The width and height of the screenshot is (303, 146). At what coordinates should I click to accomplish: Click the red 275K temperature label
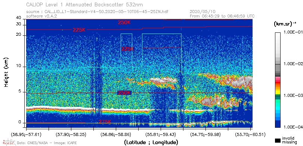point(105,122)
